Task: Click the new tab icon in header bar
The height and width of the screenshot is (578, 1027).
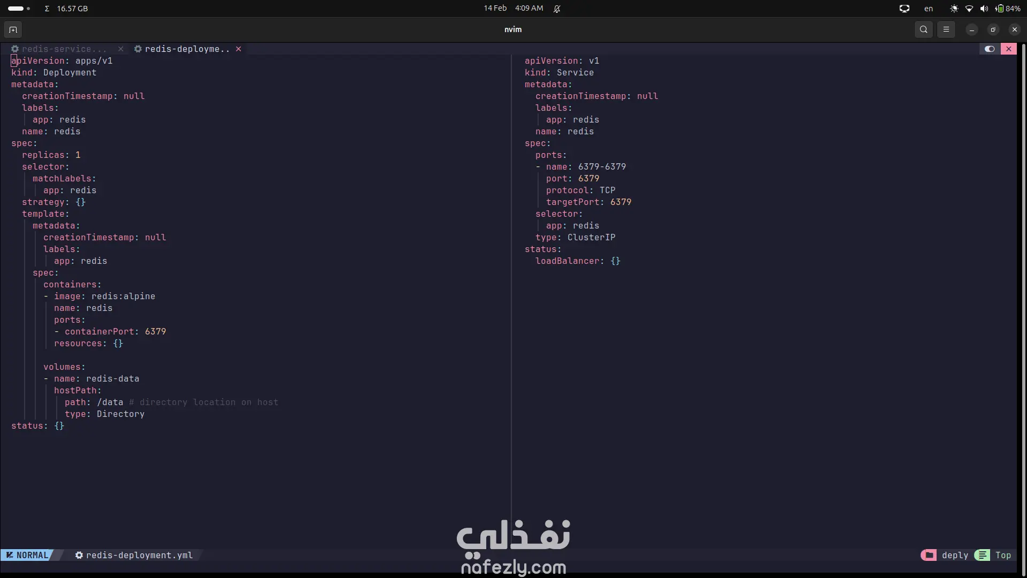Action: pyautogui.click(x=13, y=29)
